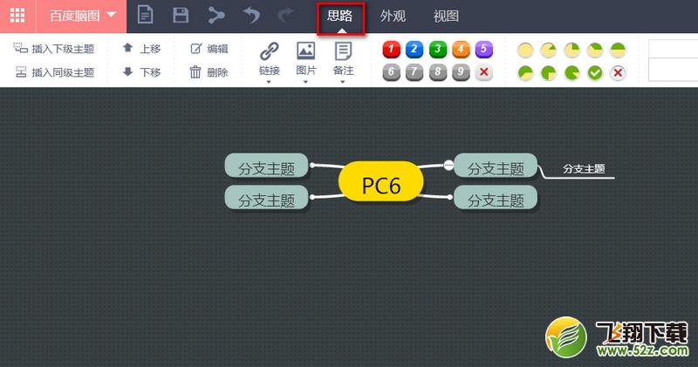
Task: Set progress to five-eighths pie icon
Action: pyautogui.click(x=525, y=72)
